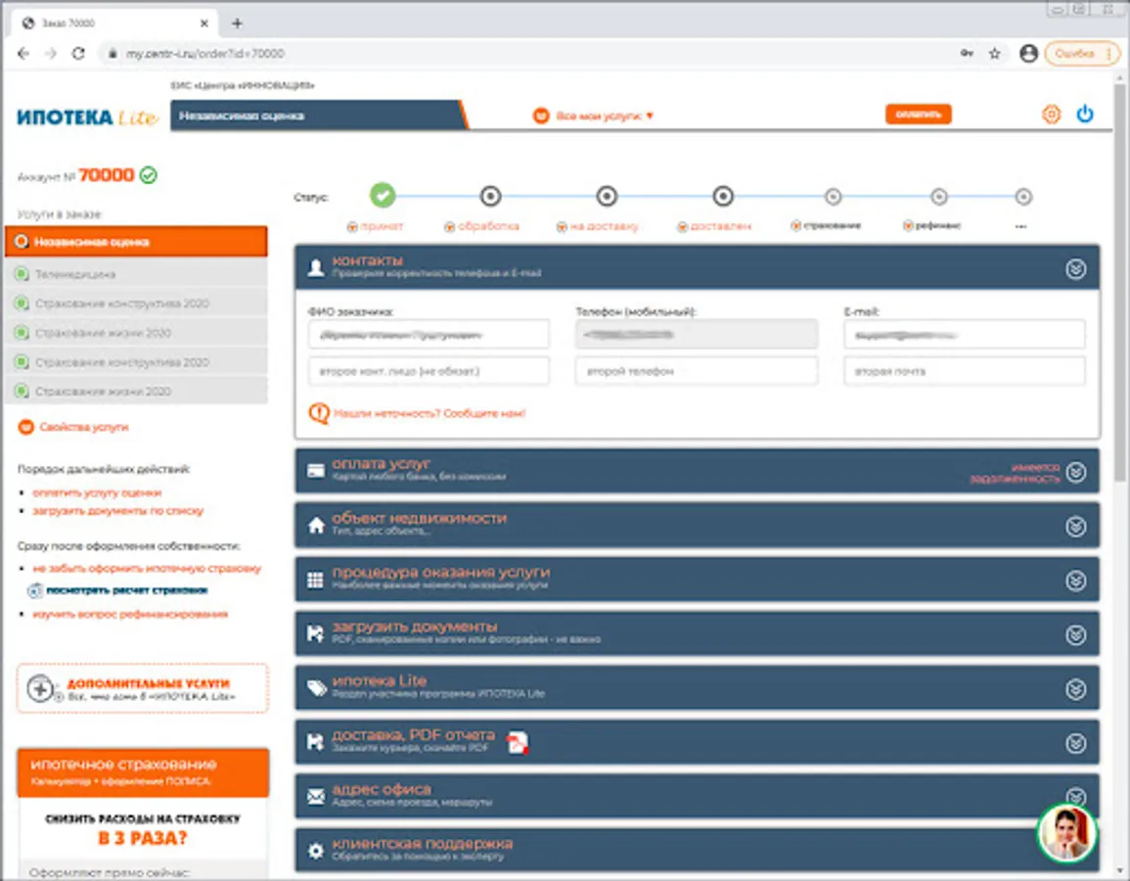1130x881 pixels.
Task: Select first Страхование конструктива 2020 item
Action: pos(136,303)
